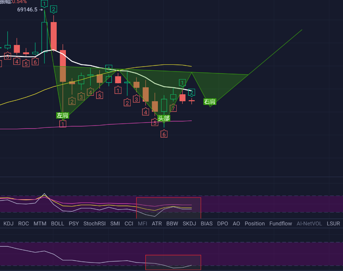This screenshot has height=271, width=343.
Task: Select the AI-NetVOL indicator tab
Action: (310, 224)
